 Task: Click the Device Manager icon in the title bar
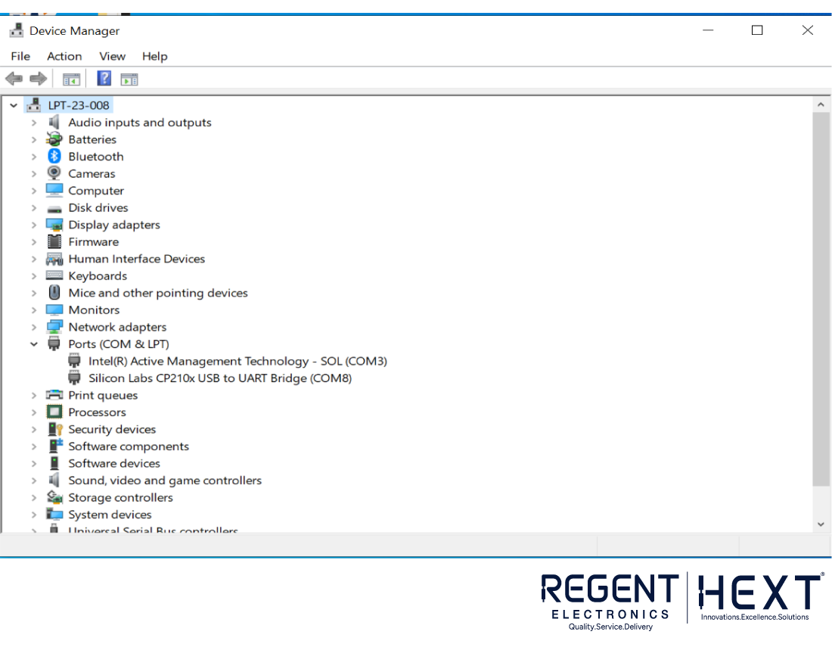click(x=16, y=30)
